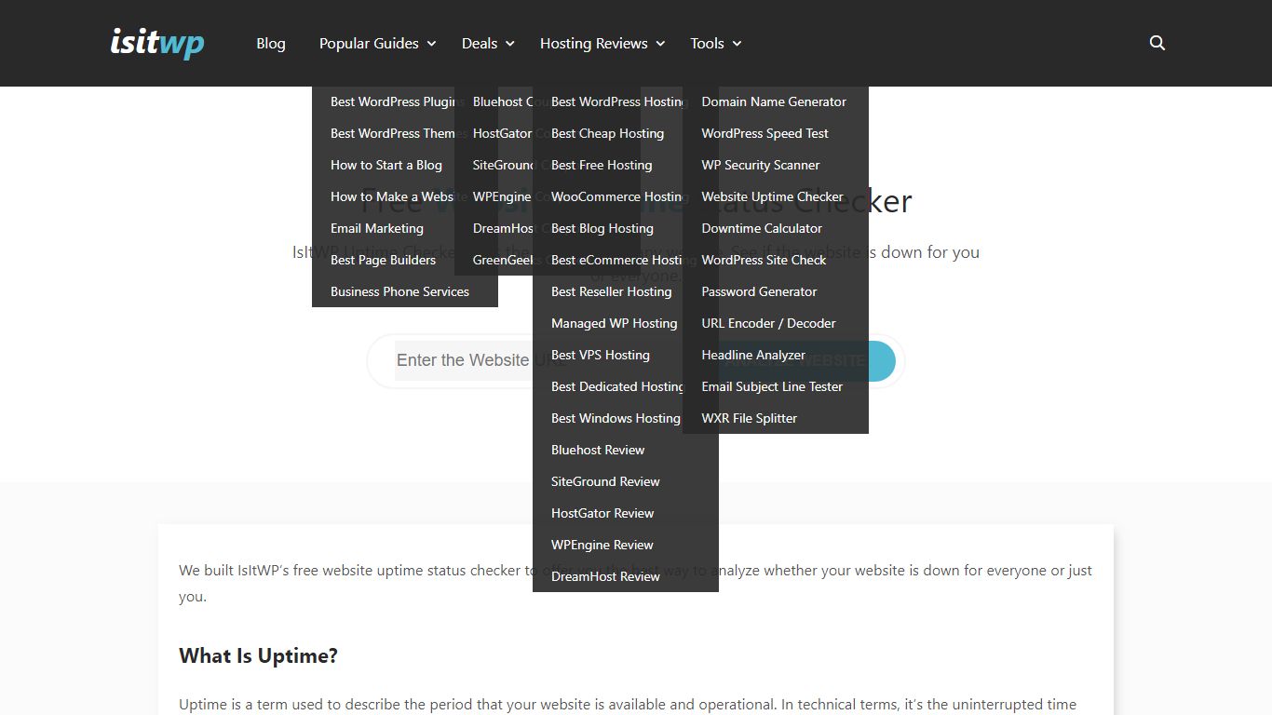The image size is (1272, 715).
Task: Select the GreenGeeks coupon deal
Action: [502, 260]
